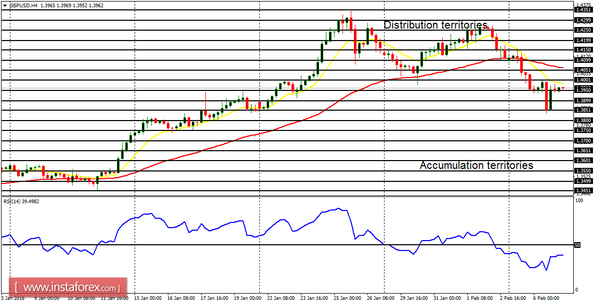The image size is (594, 304).
Task: Select the current price tag 1.3950 on scale
Action: pyautogui.click(x=584, y=89)
